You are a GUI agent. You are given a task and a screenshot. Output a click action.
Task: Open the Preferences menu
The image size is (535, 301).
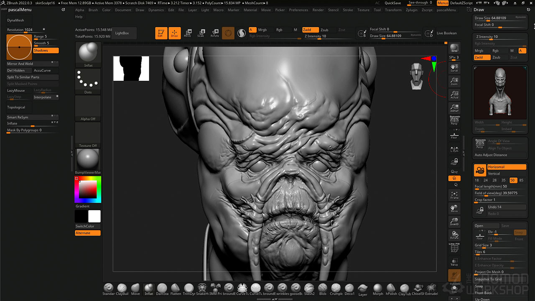pyautogui.click(x=298, y=10)
